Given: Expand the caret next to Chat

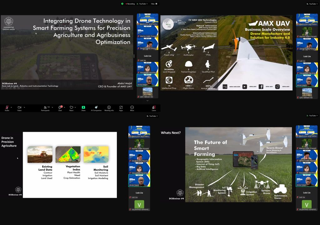Looking at the screenshot, I should tap(64, 107).
